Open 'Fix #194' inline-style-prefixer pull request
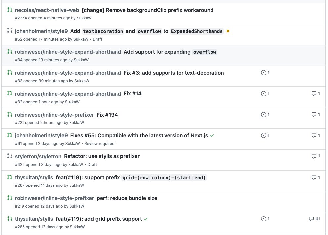 tap(107, 115)
